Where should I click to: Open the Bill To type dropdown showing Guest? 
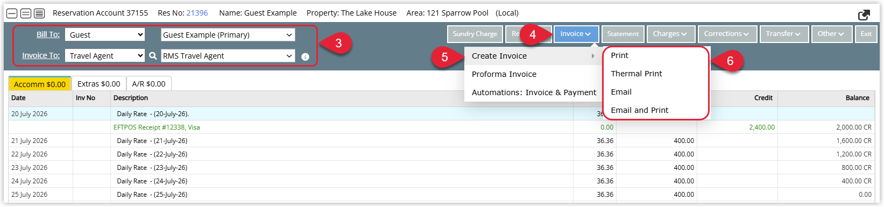pos(105,35)
